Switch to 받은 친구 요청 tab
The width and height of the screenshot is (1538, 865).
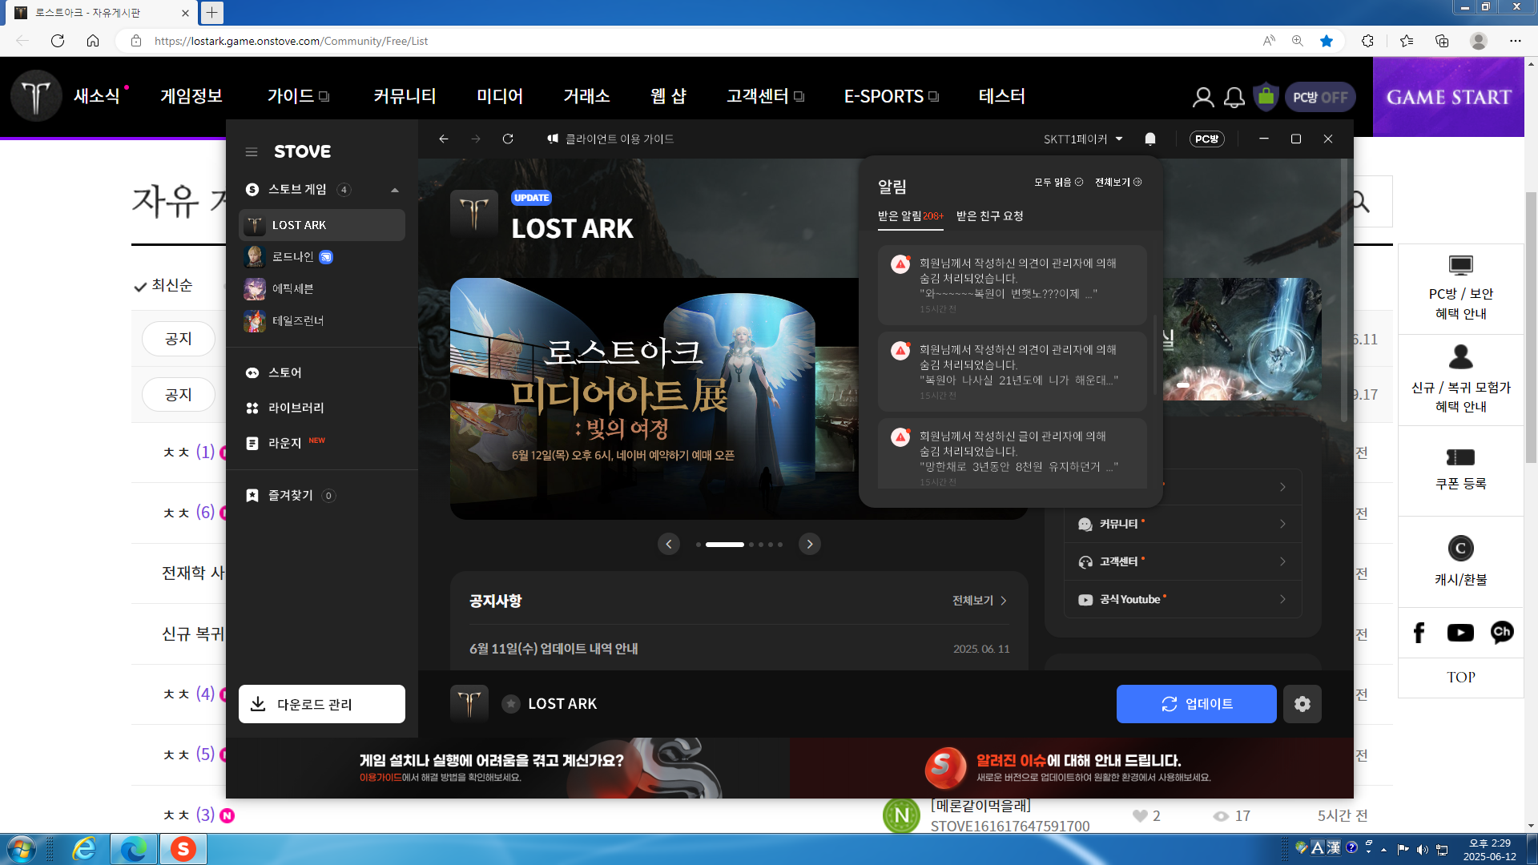click(x=989, y=216)
